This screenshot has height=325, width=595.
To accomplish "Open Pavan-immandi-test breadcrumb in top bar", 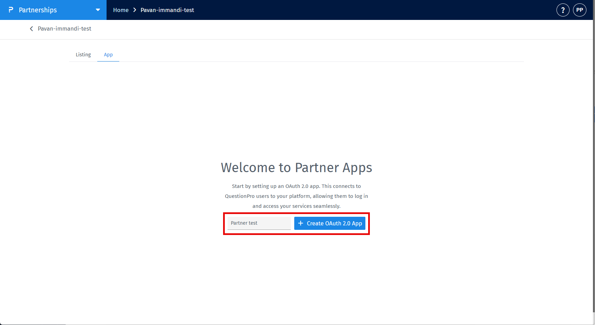I will [x=167, y=10].
